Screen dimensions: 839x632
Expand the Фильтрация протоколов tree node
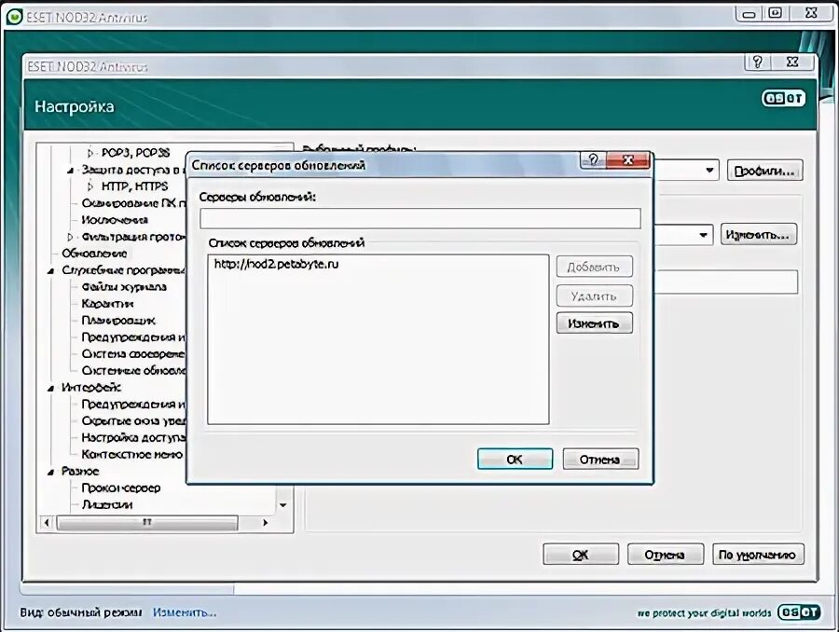tap(70, 237)
